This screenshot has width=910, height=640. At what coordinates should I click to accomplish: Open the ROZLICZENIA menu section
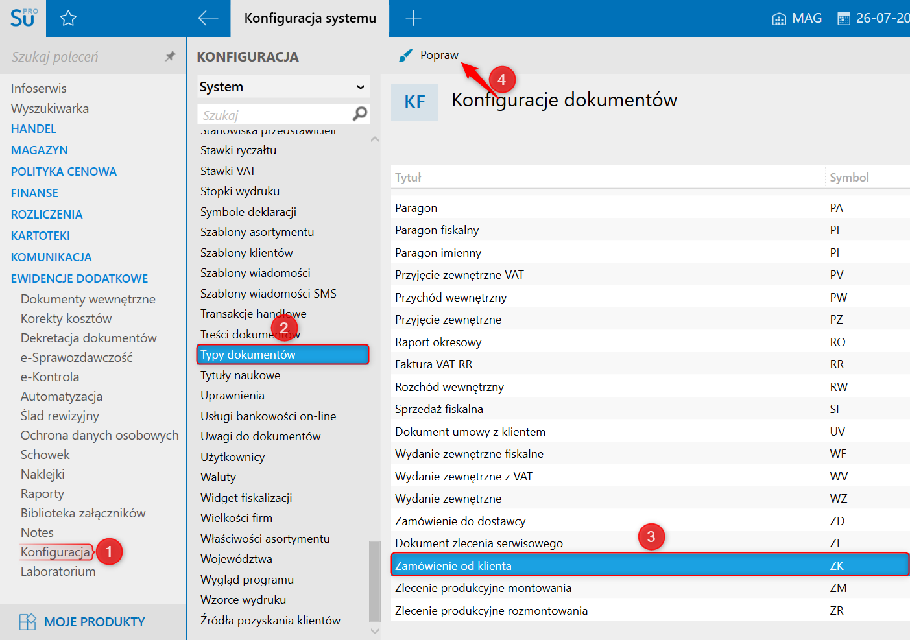pyautogui.click(x=47, y=215)
